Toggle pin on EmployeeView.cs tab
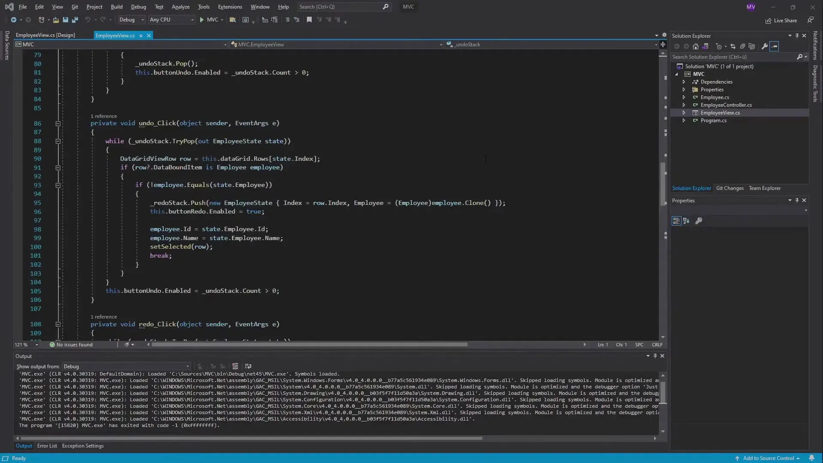The image size is (823, 463). coord(141,36)
